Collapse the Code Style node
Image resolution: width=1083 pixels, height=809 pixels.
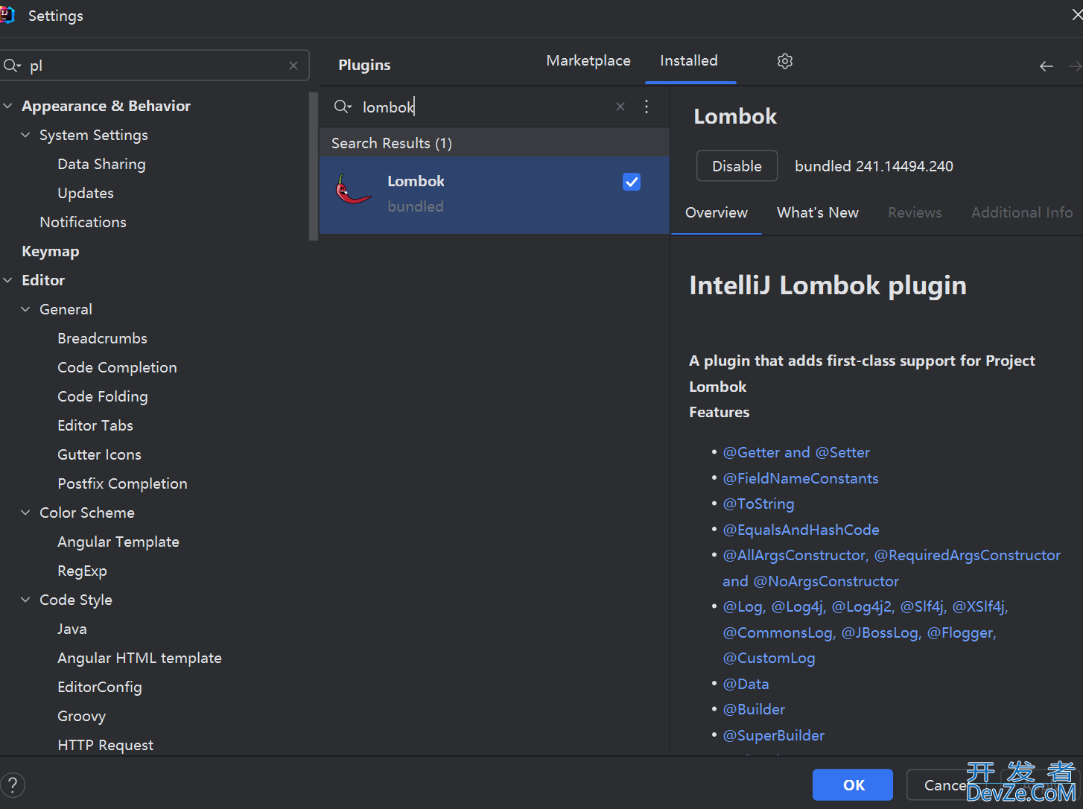[25, 600]
